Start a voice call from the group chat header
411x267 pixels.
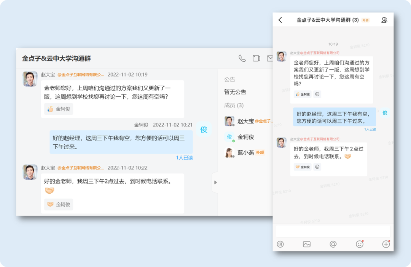[242, 58]
